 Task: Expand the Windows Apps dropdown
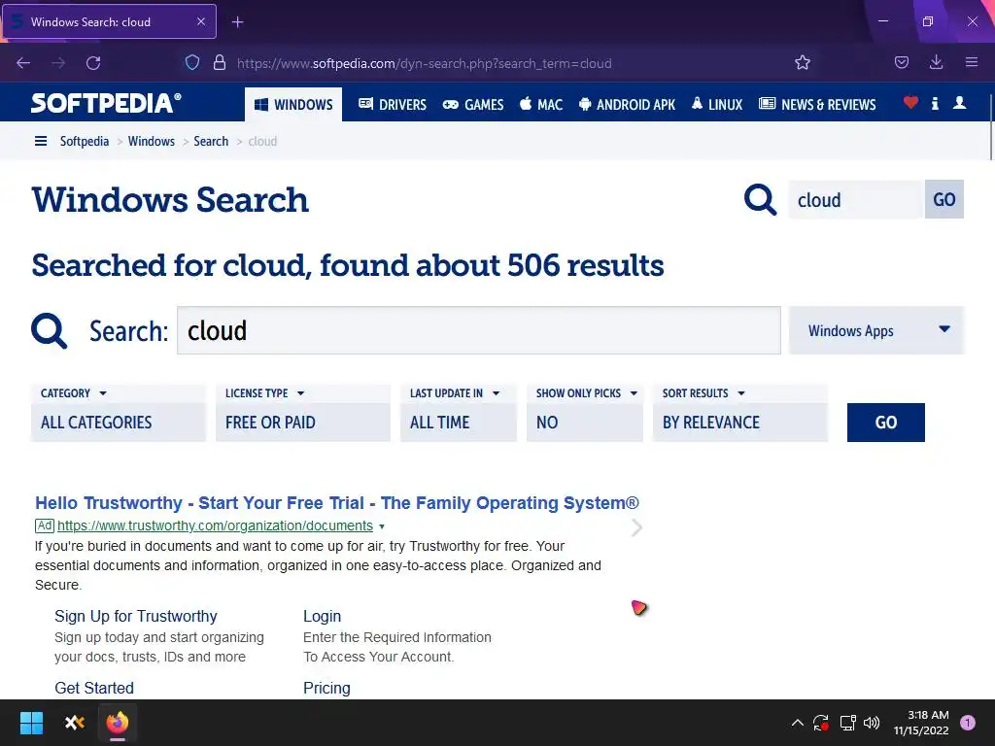click(x=876, y=330)
